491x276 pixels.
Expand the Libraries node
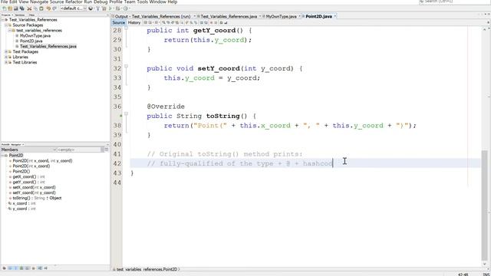[x=6, y=57]
